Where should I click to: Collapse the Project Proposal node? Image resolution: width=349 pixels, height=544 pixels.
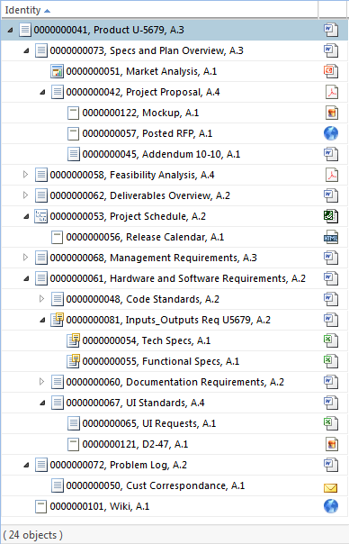42,92
